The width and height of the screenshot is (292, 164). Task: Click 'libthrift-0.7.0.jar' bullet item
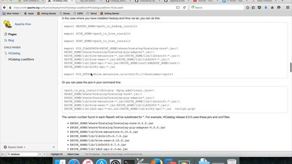point(99,136)
